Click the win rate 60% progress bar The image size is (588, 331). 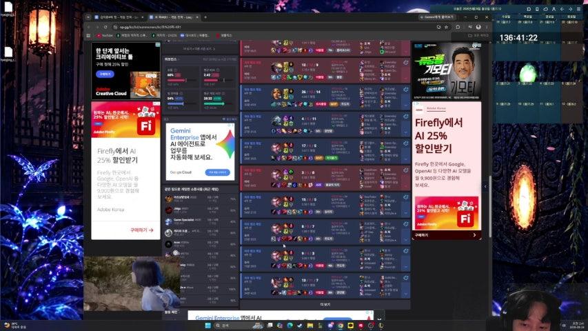click(x=181, y=80)
